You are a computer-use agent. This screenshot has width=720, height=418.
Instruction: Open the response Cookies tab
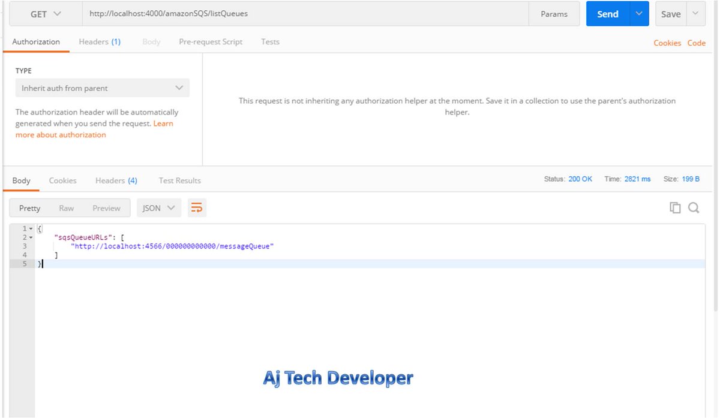pos(63,181)
